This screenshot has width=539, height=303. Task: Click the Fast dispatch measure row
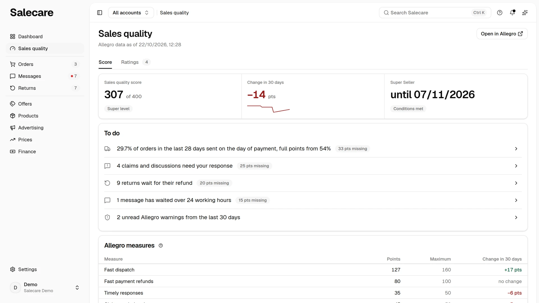pyautogui.click(x=313, y=270)
